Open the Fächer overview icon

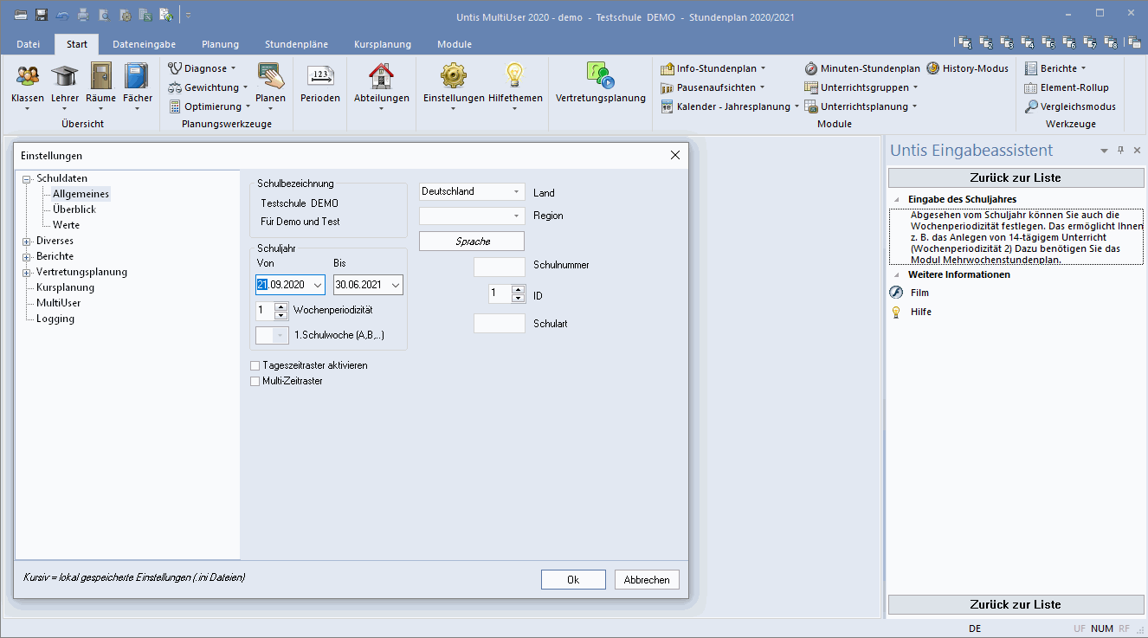point(137,76)
